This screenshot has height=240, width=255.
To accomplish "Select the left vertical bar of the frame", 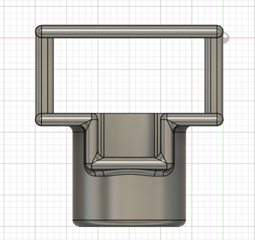I will point(44,76).
